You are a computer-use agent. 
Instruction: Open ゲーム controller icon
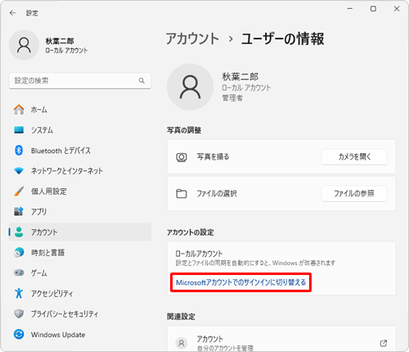19,273
